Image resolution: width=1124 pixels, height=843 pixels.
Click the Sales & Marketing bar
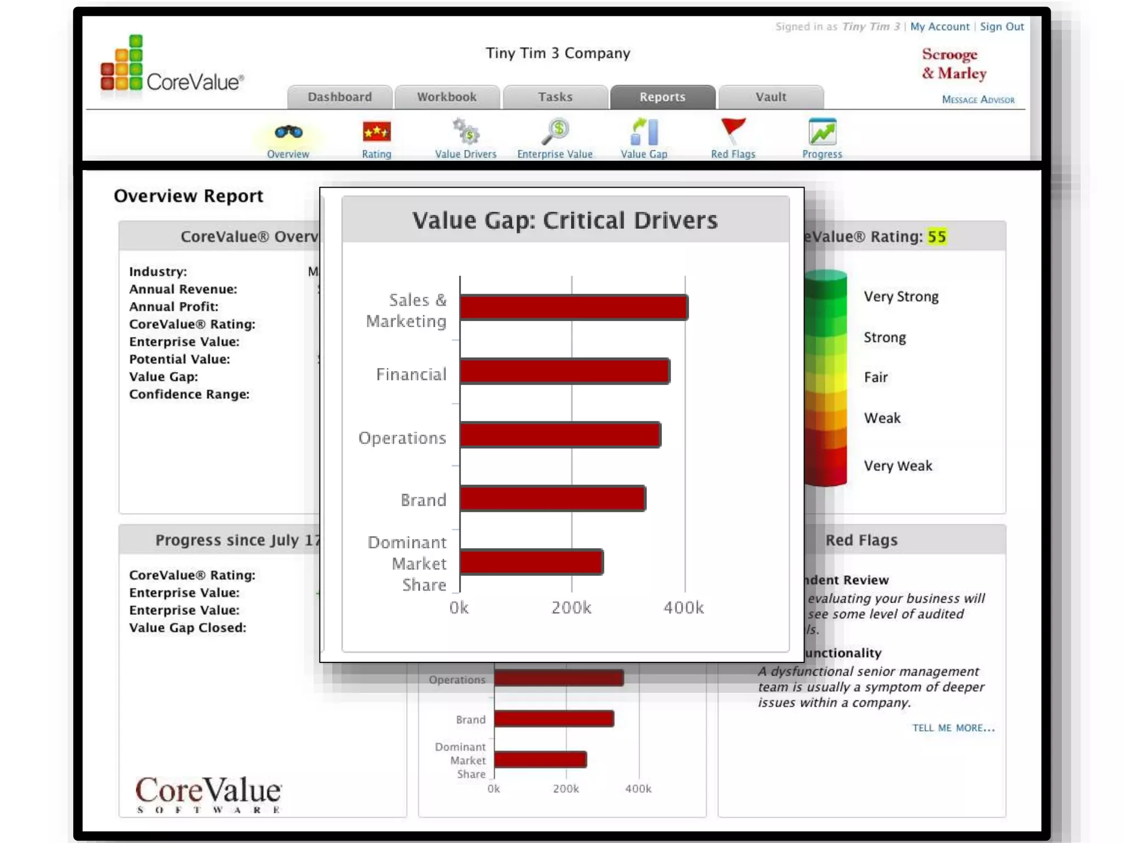tap(574, 308)
